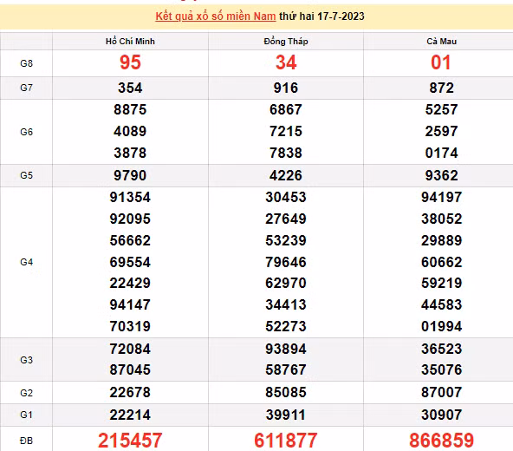Viewport: 513px width, 451px height.
Task: Click the red G8 number 34
Action: 286,62
